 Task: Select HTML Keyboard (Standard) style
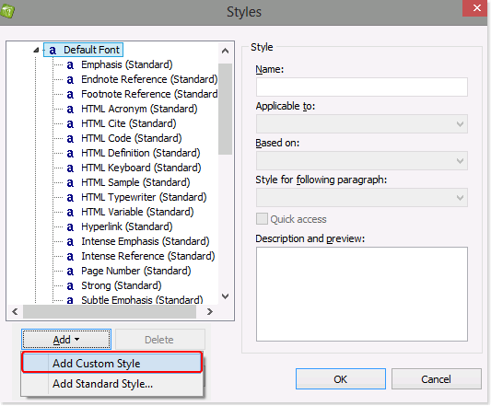click(x=141, y=168)
